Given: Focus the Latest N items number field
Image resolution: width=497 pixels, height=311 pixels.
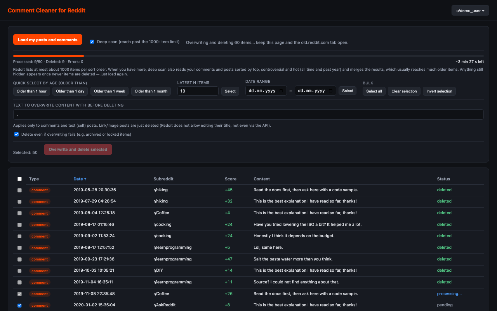Looking at the screenshot, I should tap(198, 91).
